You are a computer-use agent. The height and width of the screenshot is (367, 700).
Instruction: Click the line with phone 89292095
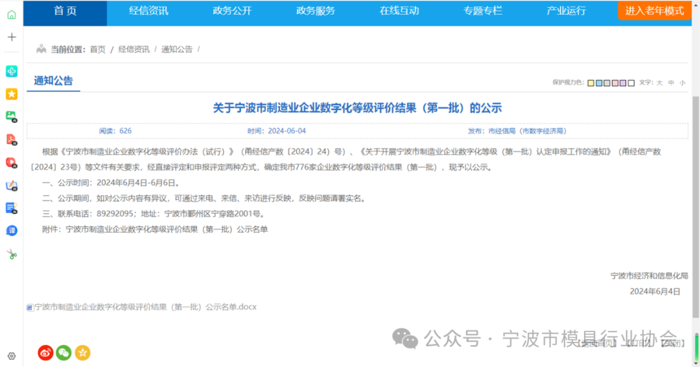(154, 214)
